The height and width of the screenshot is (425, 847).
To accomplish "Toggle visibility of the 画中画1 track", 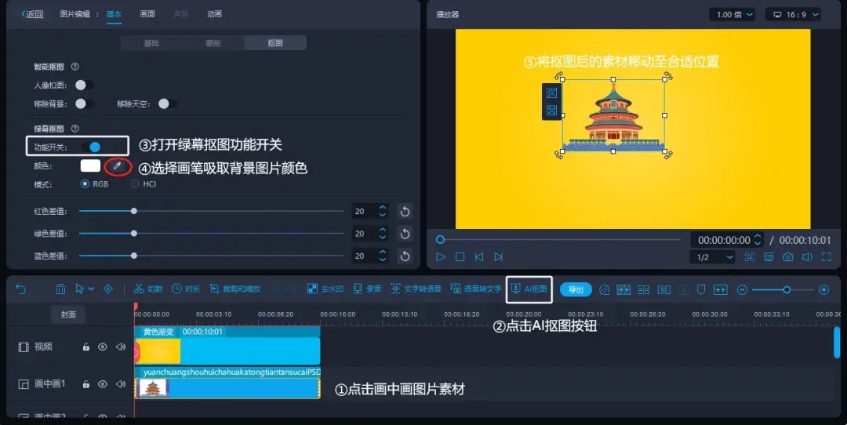I will pos(103,384).
